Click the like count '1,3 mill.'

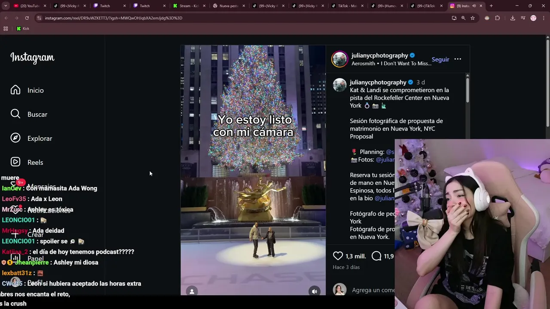[x=356, y=256]
